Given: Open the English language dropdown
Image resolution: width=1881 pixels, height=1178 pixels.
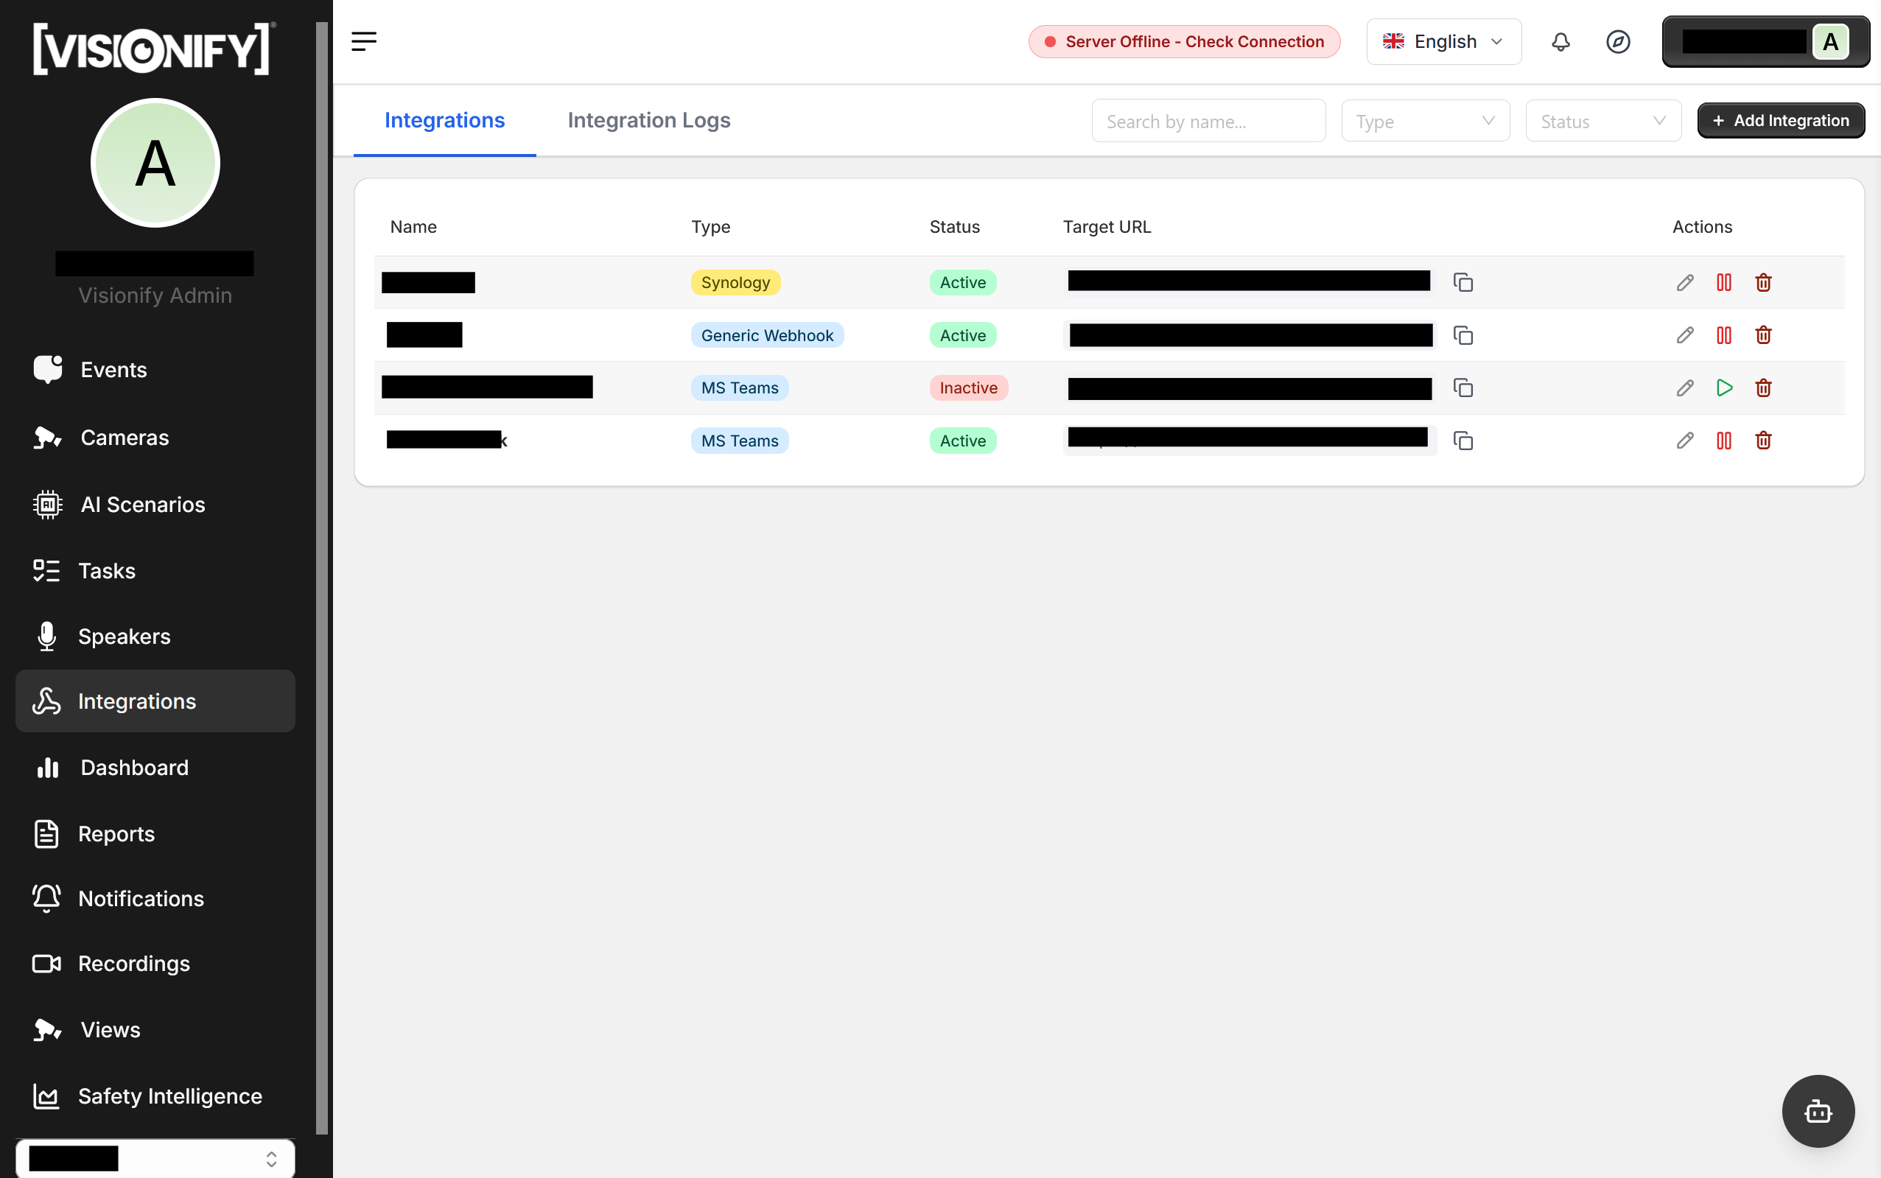Looking at the screenshot, I should coord(1443,41).
